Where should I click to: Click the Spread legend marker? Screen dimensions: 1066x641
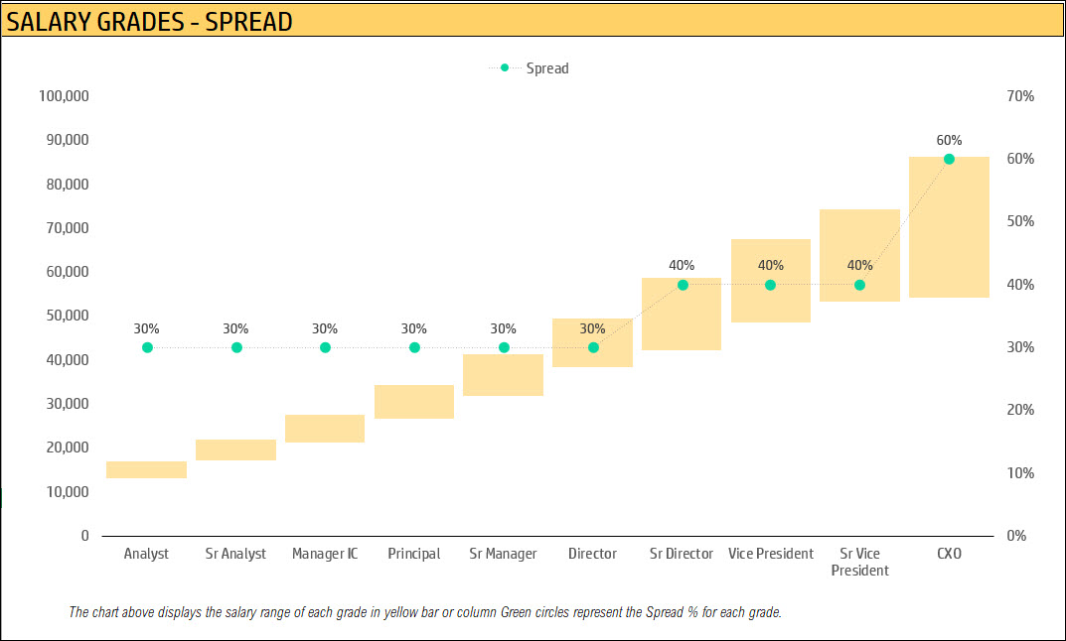505,67
